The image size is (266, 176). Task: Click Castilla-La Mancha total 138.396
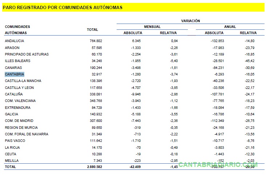click(x=96, y=81)
